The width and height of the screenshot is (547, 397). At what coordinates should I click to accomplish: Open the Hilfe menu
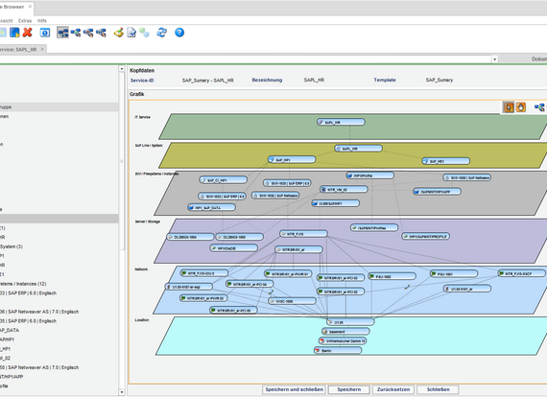pos(42,21)
